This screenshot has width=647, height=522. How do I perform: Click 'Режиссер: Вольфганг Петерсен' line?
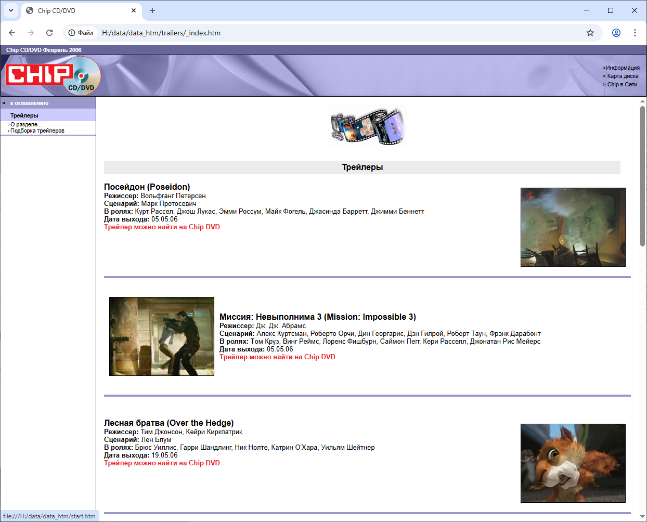click(155, 195)
